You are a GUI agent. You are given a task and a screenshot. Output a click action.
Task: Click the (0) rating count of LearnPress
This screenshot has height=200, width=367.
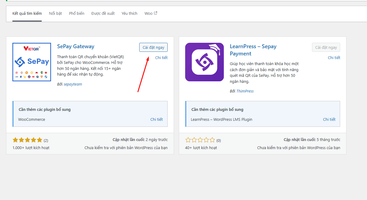[219, 140]
